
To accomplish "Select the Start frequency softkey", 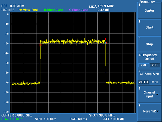I will click(x=149, y=27).
